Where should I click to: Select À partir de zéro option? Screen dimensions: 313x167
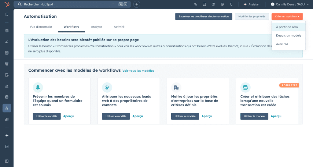click(x=287, y=27)
